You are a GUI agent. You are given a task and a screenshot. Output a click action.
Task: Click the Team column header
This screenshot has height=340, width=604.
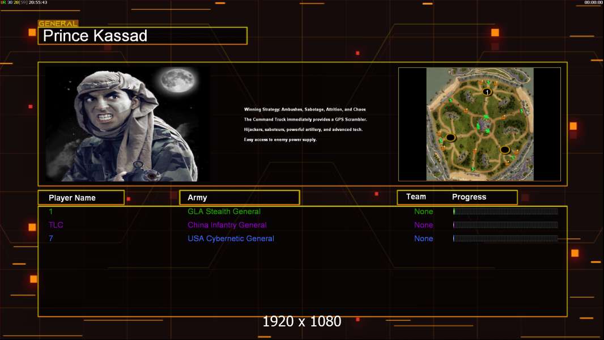(x=416, y=197)
